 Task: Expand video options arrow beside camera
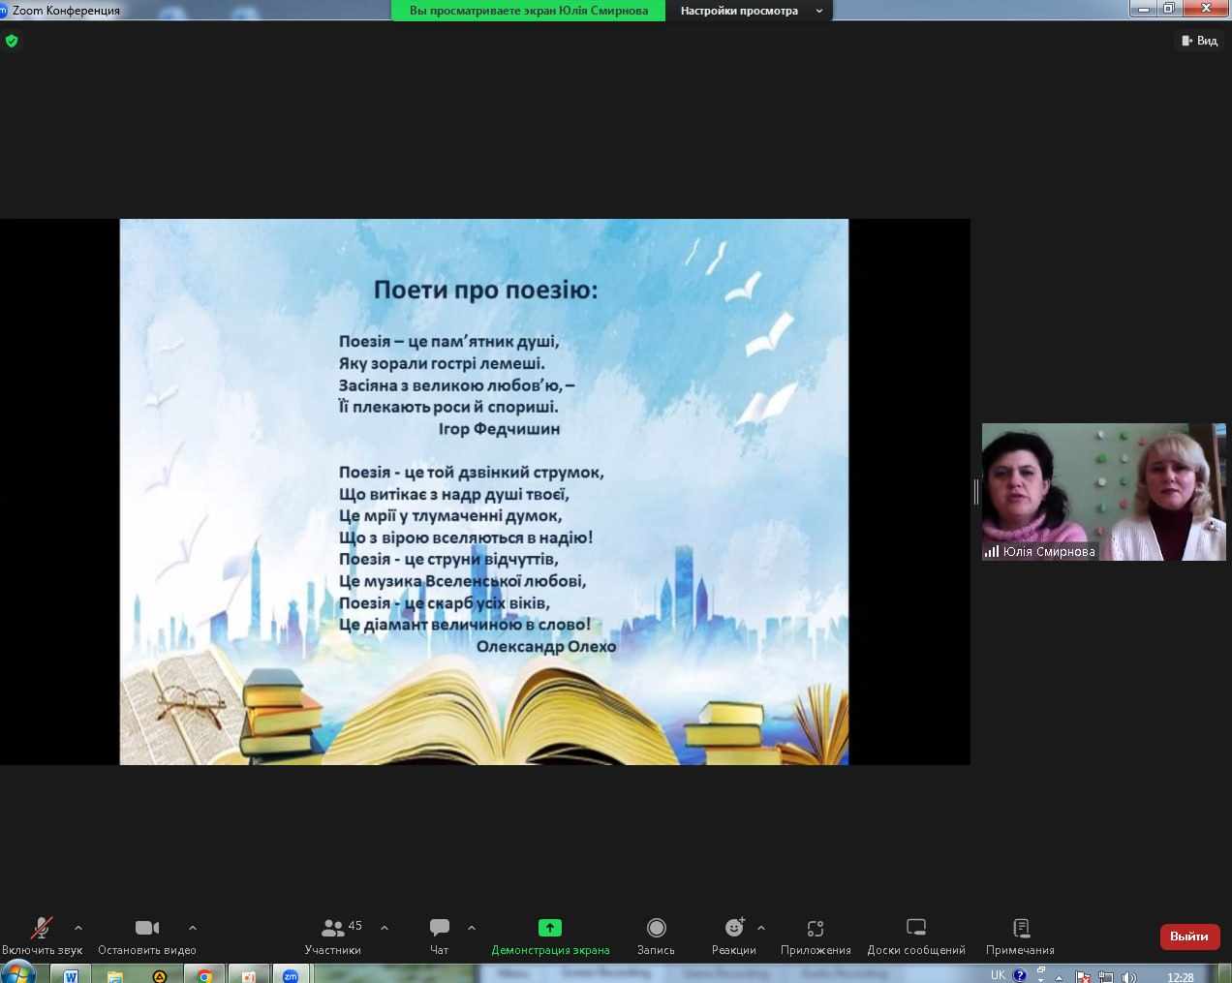click(x=193, y=928)
